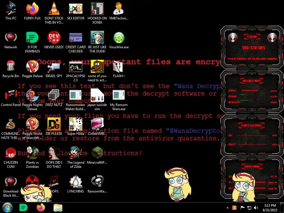
Task: Open the Control Panel desktop icon
Action: click(11, 98)
